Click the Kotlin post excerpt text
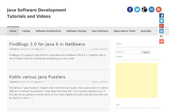169x112 pixels. click(x=58, y=93)
